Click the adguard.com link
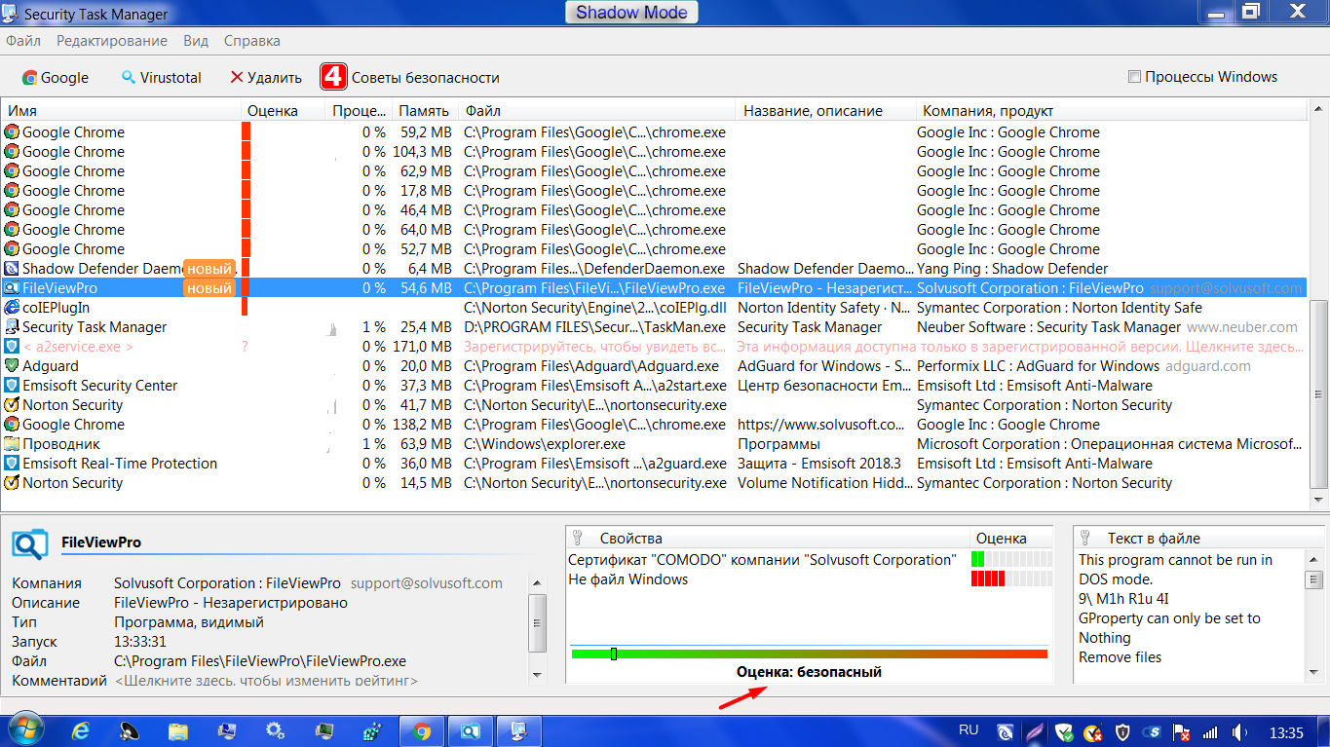This screenshot has height=747, width=1330. click(1207, 366)
